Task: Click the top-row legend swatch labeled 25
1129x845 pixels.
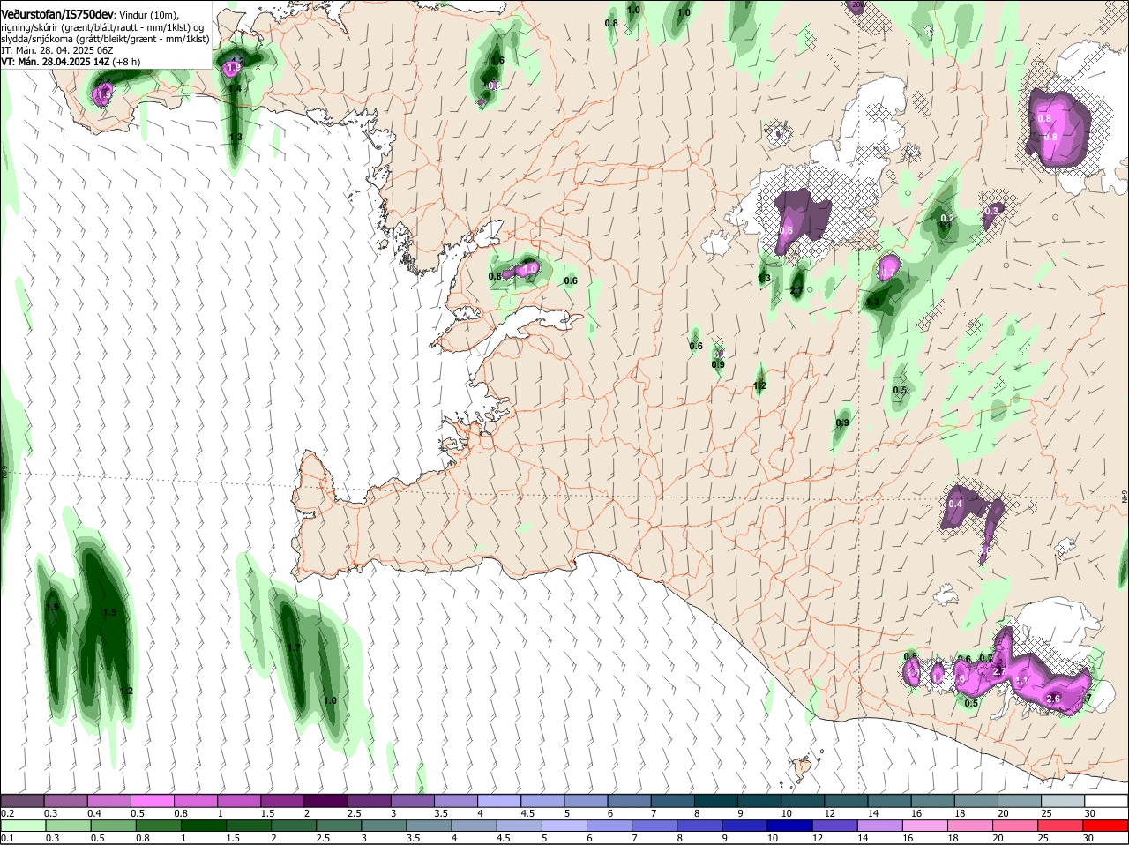Action: point(1064,801)
